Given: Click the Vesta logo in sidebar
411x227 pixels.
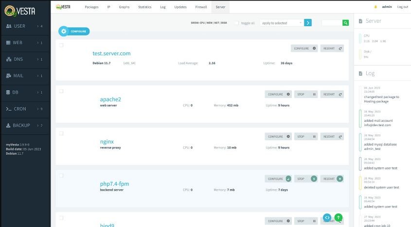Looking at the screenshot, I should (19, 11).
